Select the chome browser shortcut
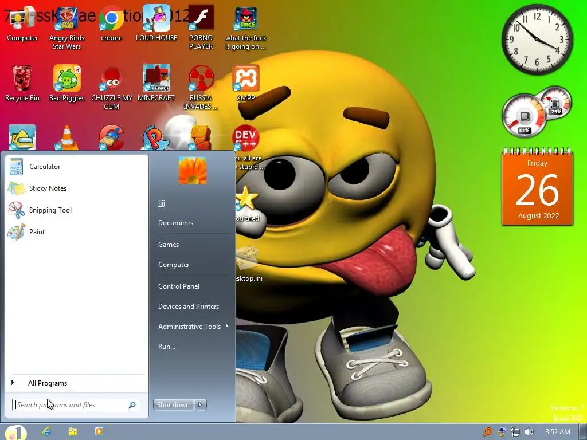 112,23
